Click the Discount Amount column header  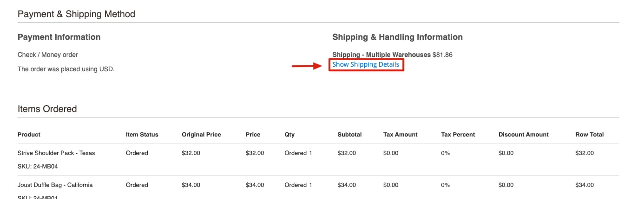tap(523, 135)
